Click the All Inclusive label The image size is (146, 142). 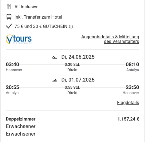[x=26, y=7]
